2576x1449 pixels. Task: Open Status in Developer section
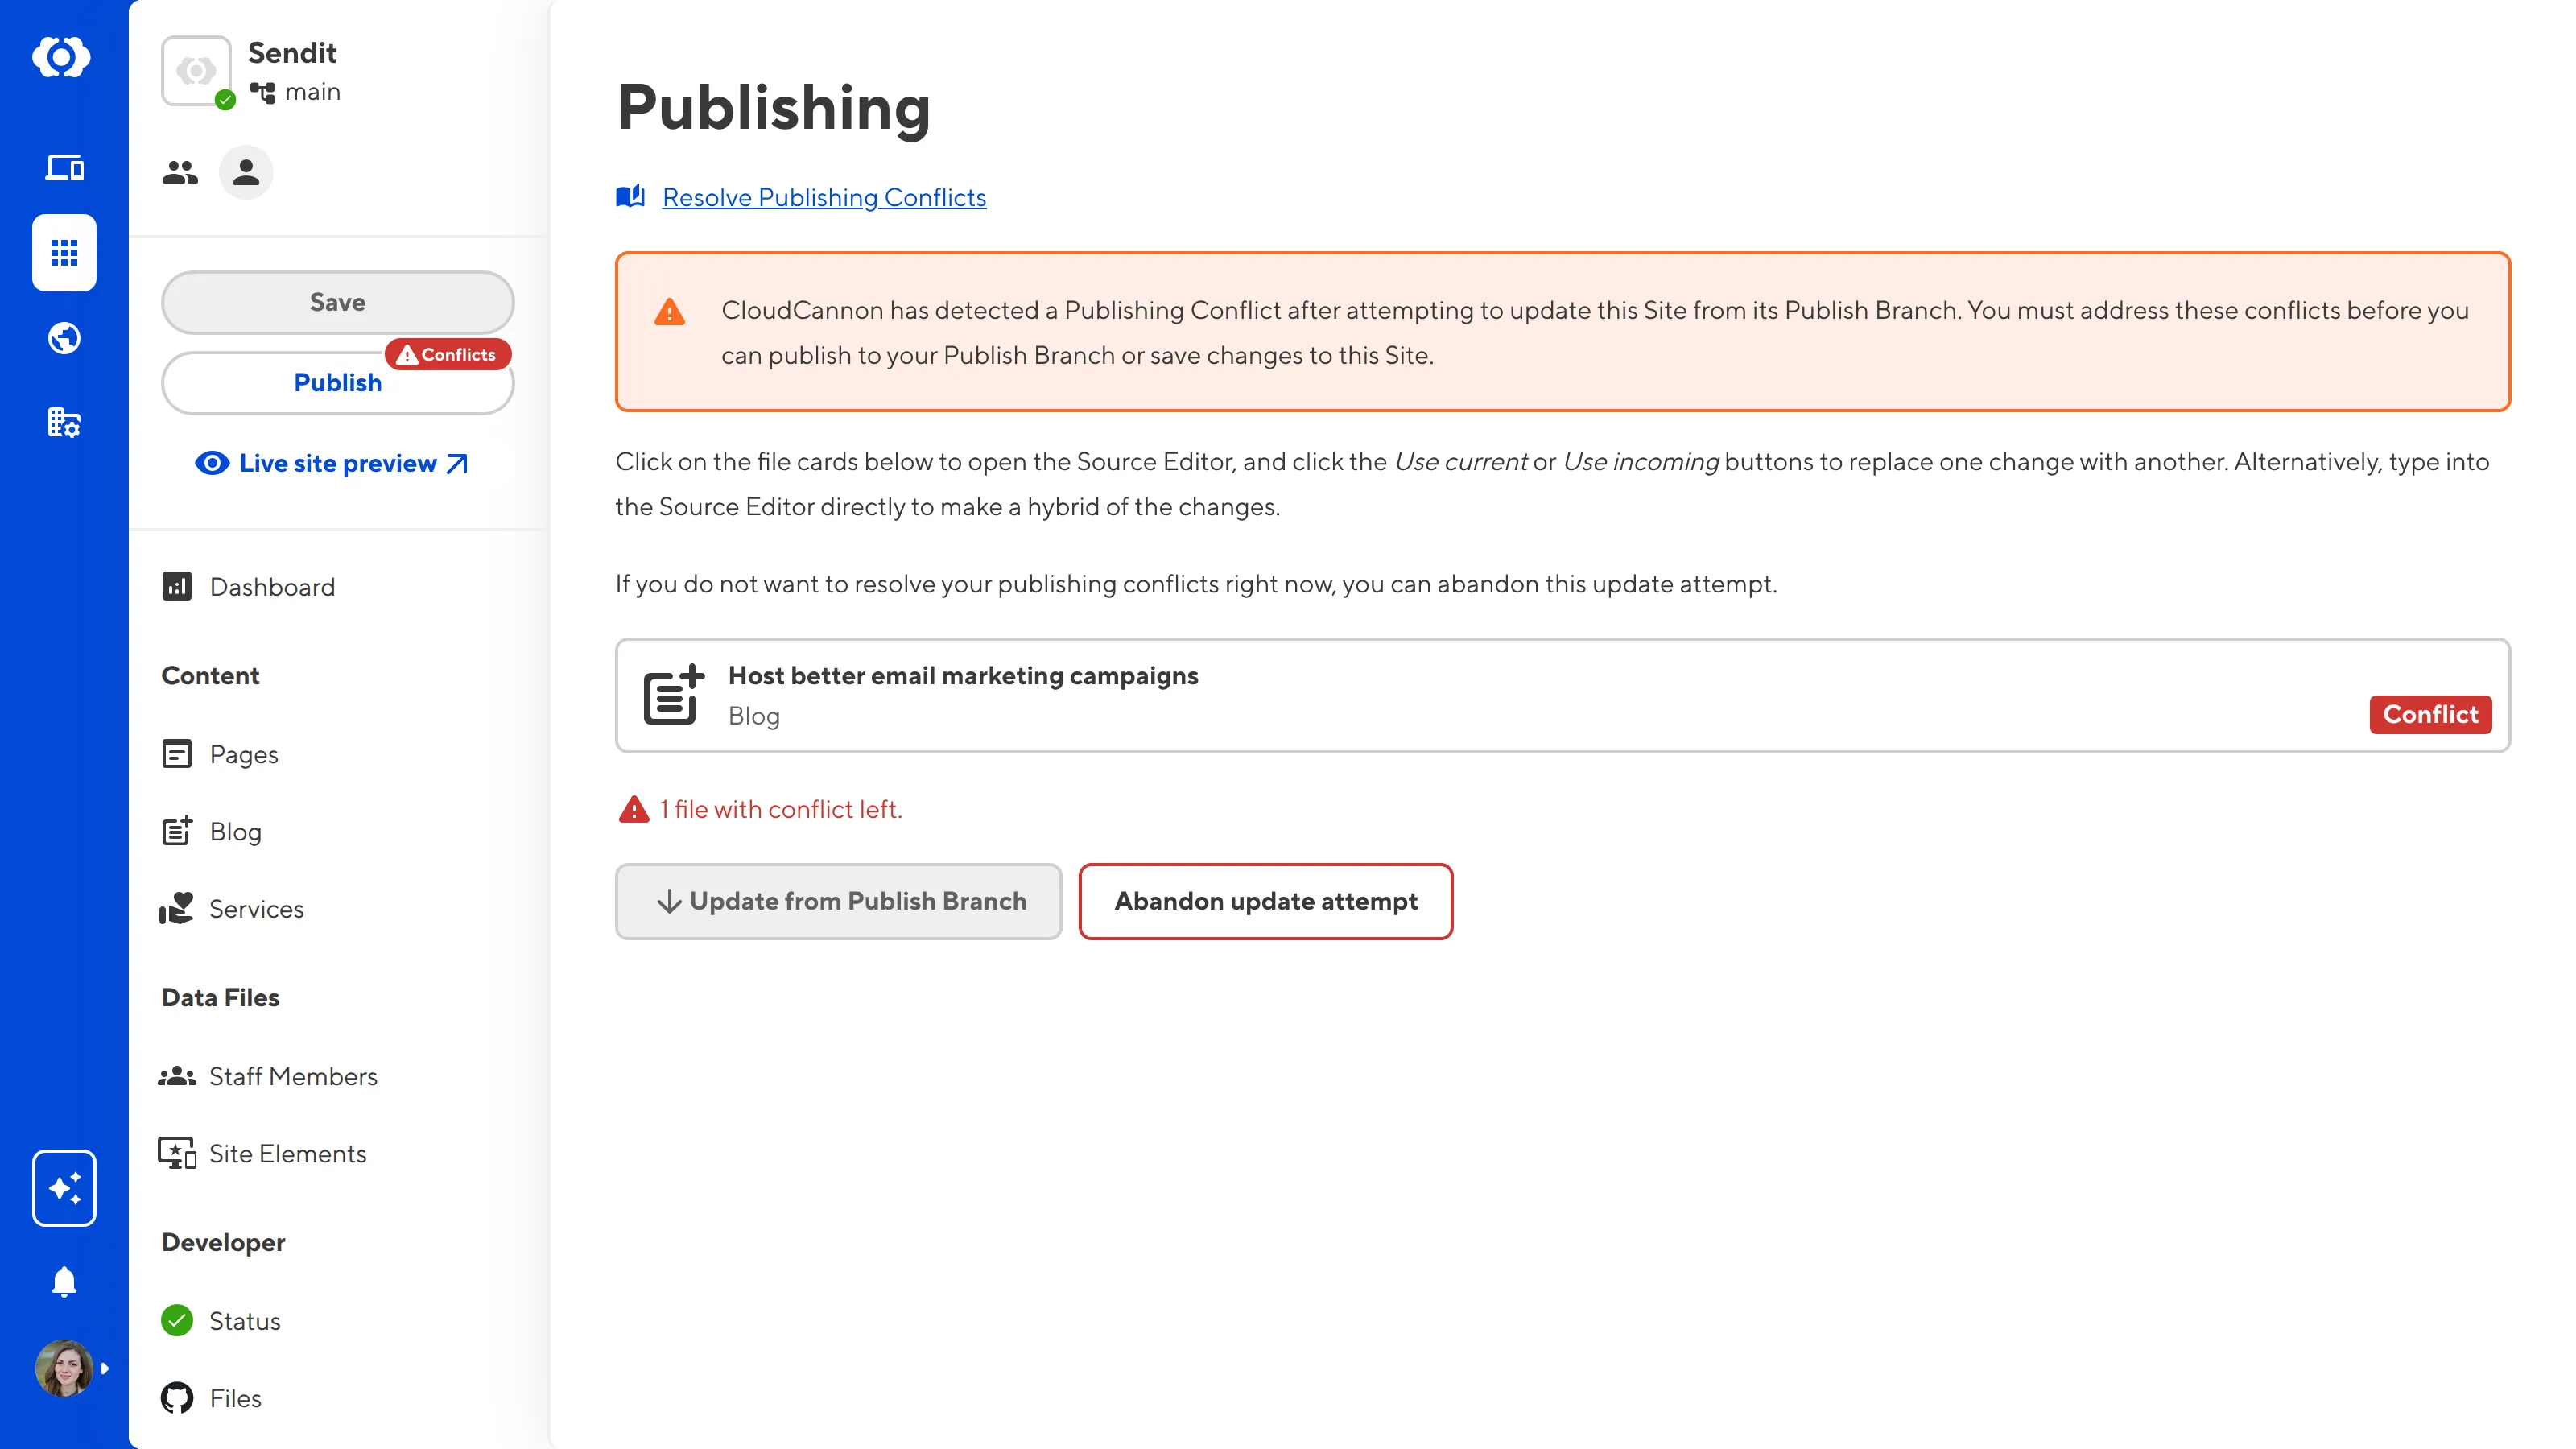pos(244,1321)
